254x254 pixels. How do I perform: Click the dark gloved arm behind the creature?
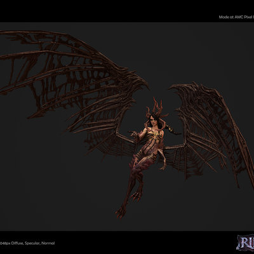point(172,130)
